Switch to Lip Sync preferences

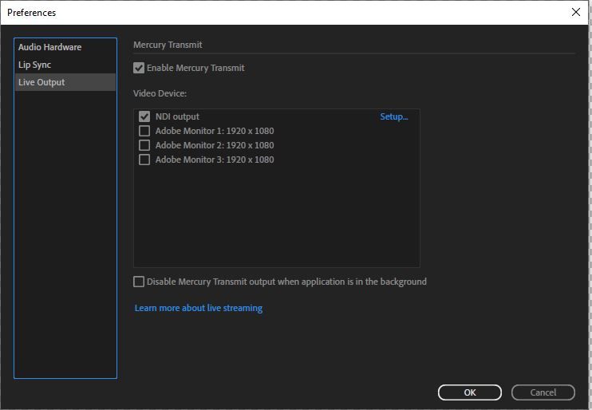click(34, 65)
